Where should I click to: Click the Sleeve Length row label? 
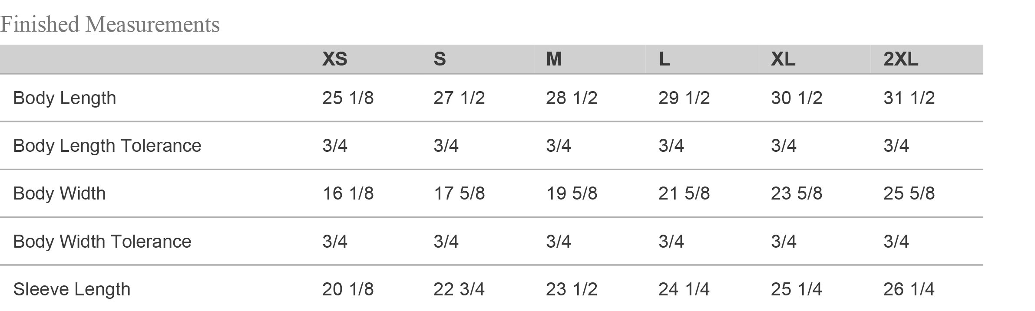tap(72, 289)
